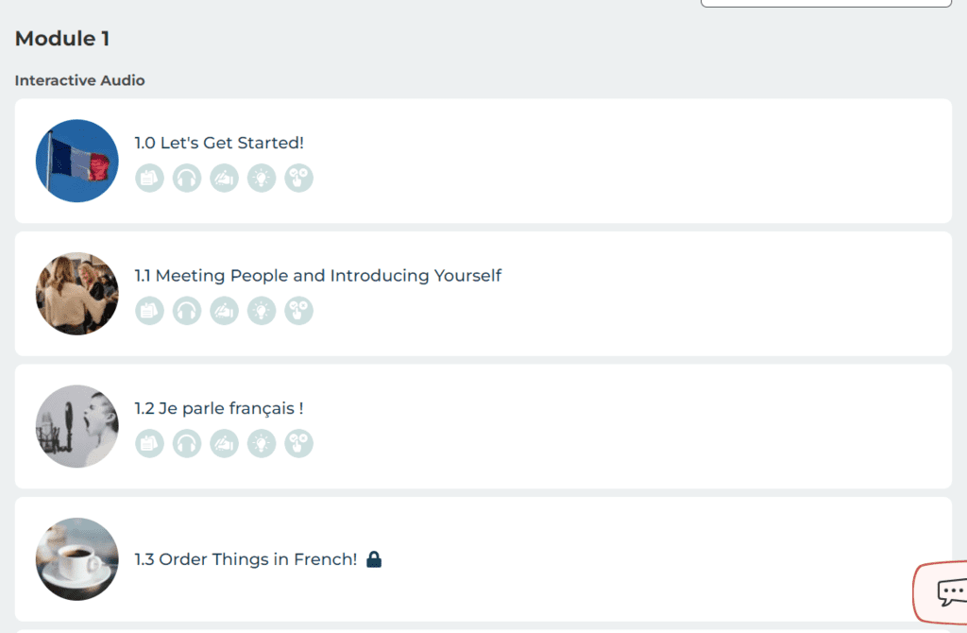Click the French flag lesson thumbnail

coord(77,161)
